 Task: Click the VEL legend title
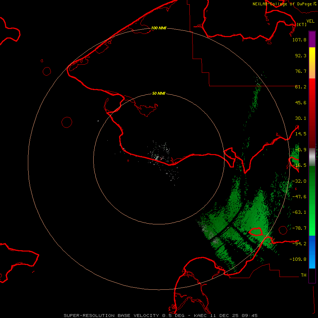[311, 21]
